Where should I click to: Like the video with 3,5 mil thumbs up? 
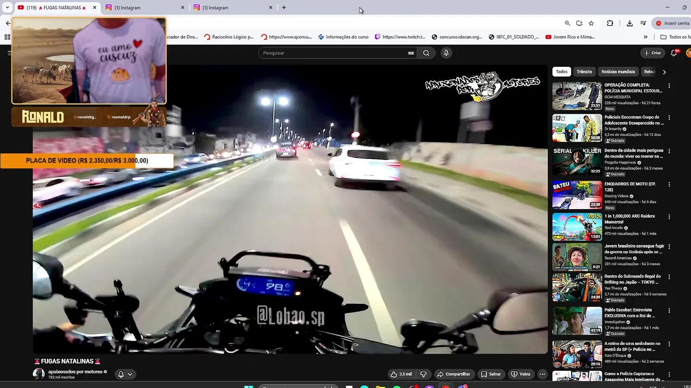click(402, 374)
